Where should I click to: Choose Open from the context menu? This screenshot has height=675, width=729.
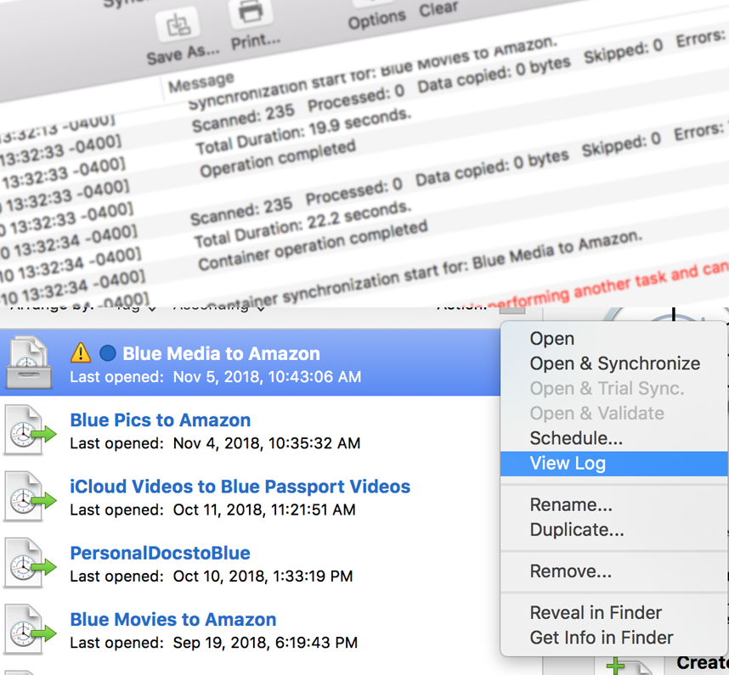tap(613, 338)
